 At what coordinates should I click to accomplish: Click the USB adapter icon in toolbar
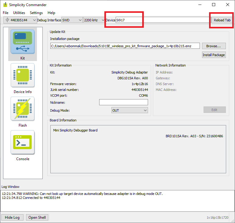[x=7, y=20]
